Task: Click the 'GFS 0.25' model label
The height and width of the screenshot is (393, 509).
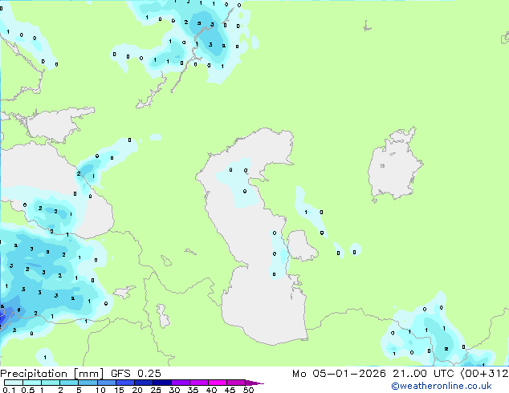Action: click(136, 374)
